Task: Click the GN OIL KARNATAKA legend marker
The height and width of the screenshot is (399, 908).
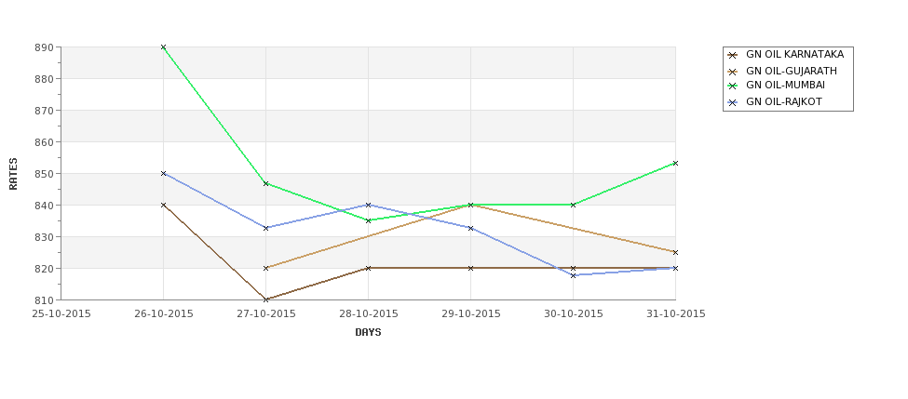Action: coord(733,56)
